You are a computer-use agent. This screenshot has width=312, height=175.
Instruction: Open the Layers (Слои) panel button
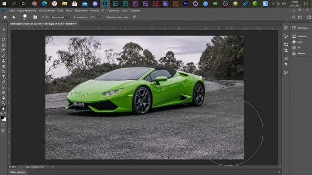tap(298, 42)
